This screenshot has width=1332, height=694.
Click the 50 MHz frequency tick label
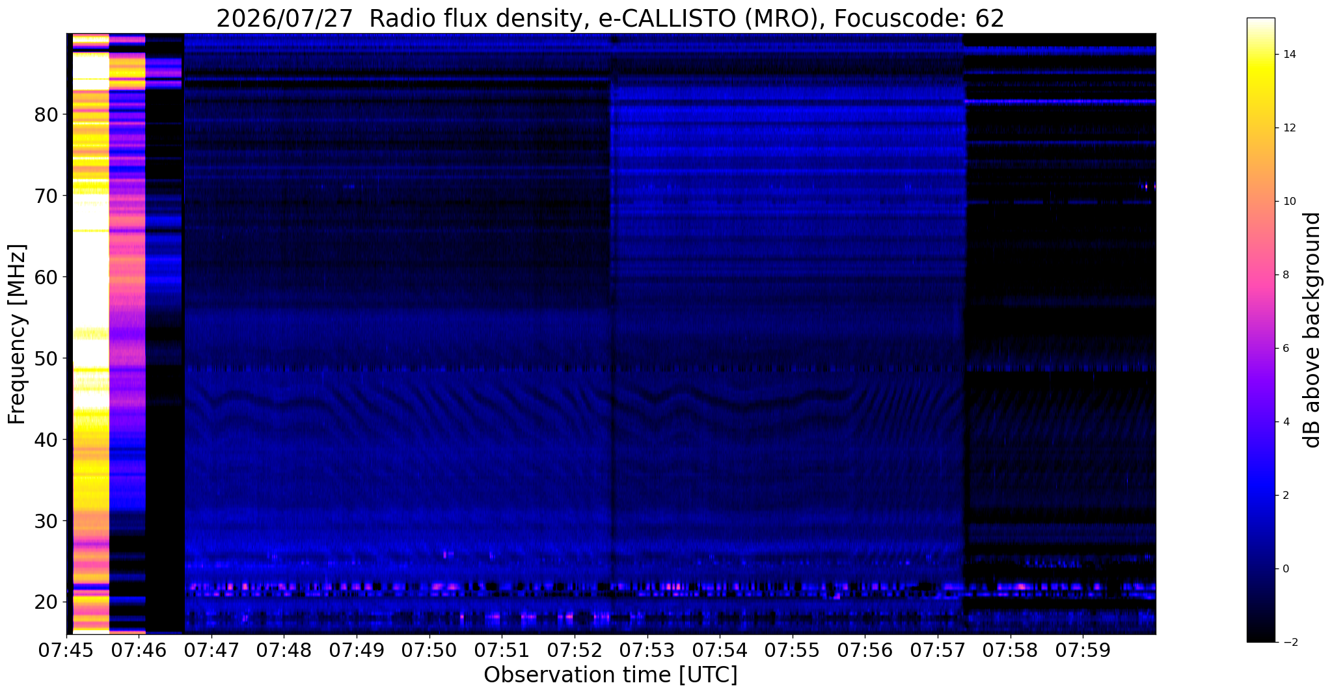pos(46,358)
